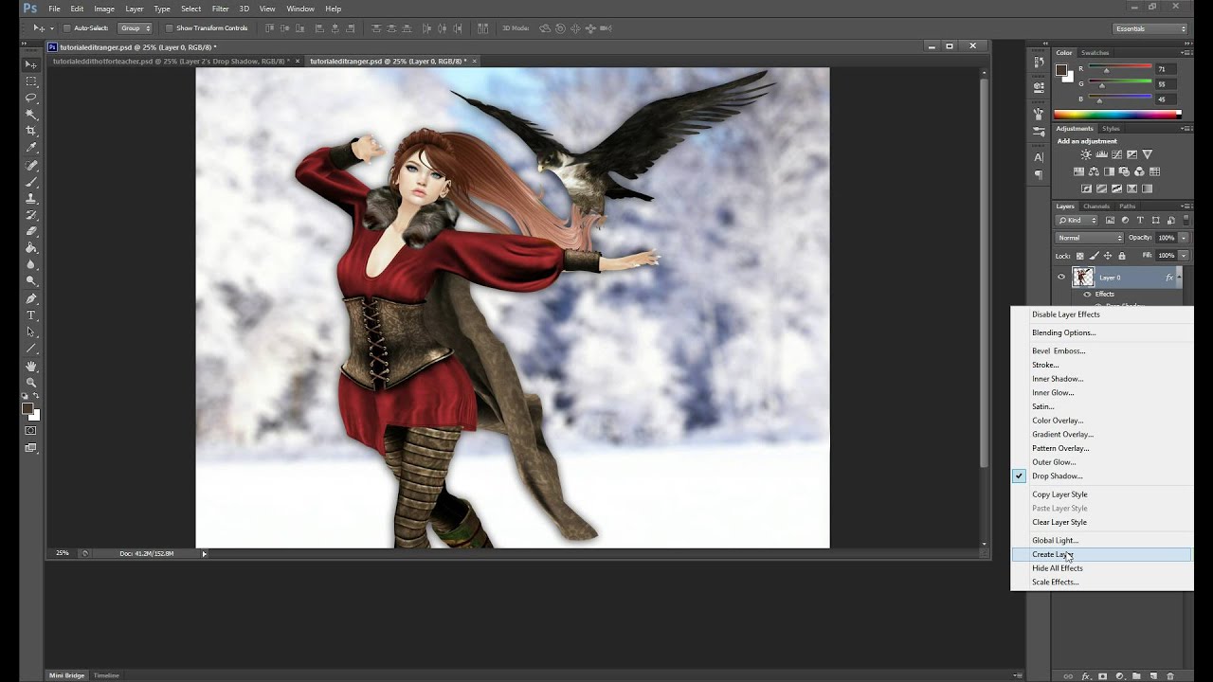Open the Filter menu

pos(221,9)
